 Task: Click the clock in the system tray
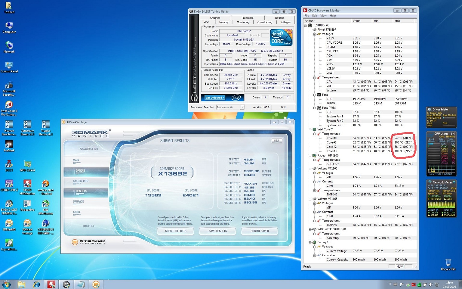click(x=449, y=284)
